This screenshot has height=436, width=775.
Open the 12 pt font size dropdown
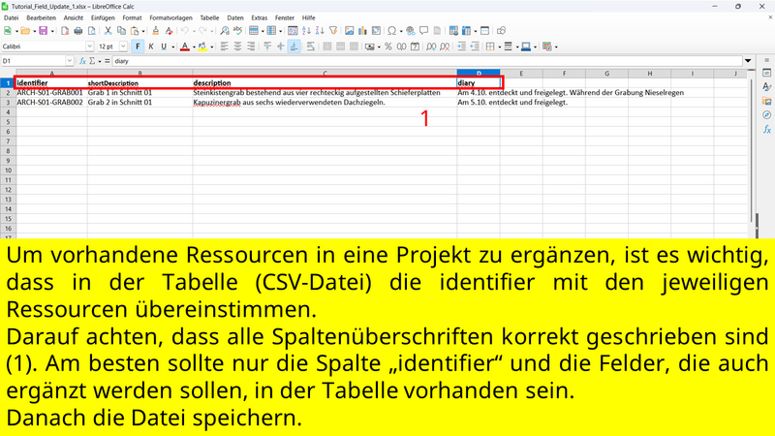point(123,47)
